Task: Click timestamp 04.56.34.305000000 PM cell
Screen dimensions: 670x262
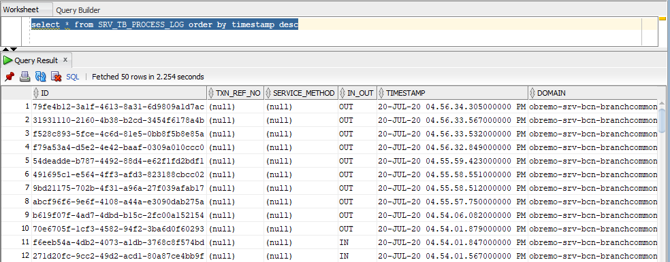Action: tap(452, 107)
